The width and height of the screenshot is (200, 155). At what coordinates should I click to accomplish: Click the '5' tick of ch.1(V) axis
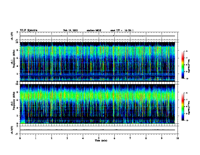point(17,32)
